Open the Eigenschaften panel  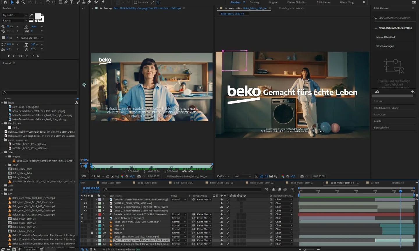[381, 128]
